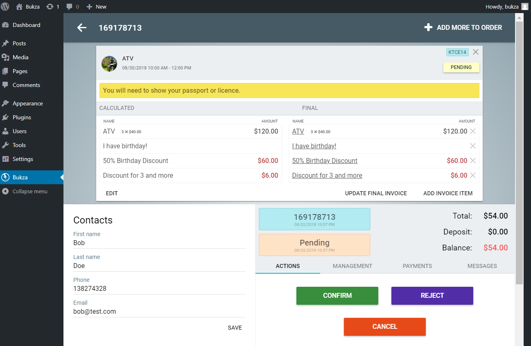Click the plus icon for Add More to Order
Image resolution: width=531 pixels, height=346 pixels.
[x=428, y=27]
